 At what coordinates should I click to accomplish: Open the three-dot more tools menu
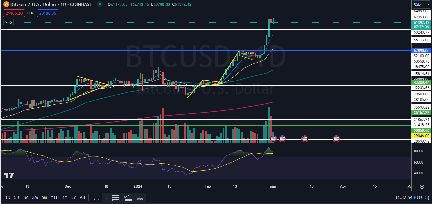tap(140, 198)
